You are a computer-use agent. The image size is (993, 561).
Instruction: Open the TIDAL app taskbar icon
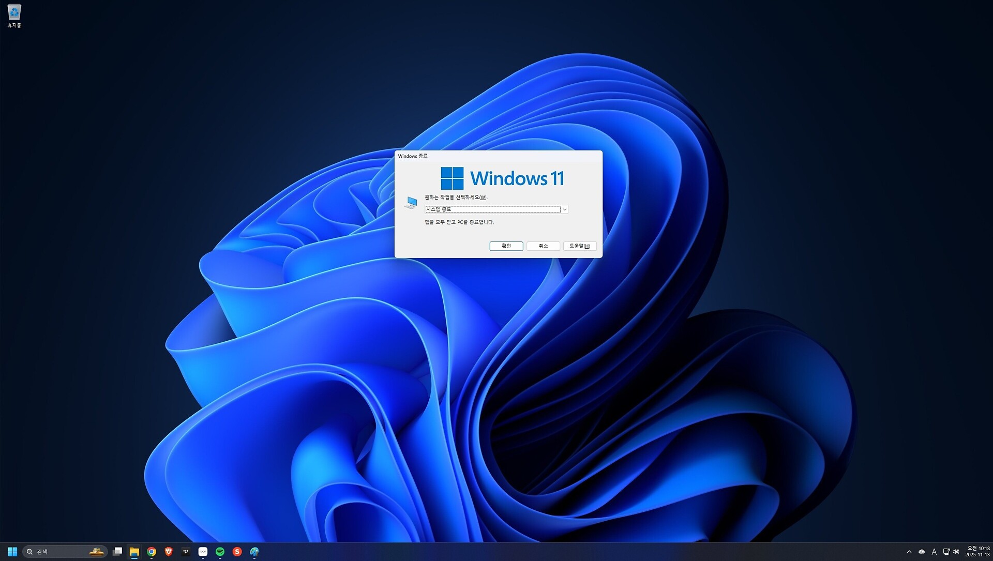tap(186, 552)
